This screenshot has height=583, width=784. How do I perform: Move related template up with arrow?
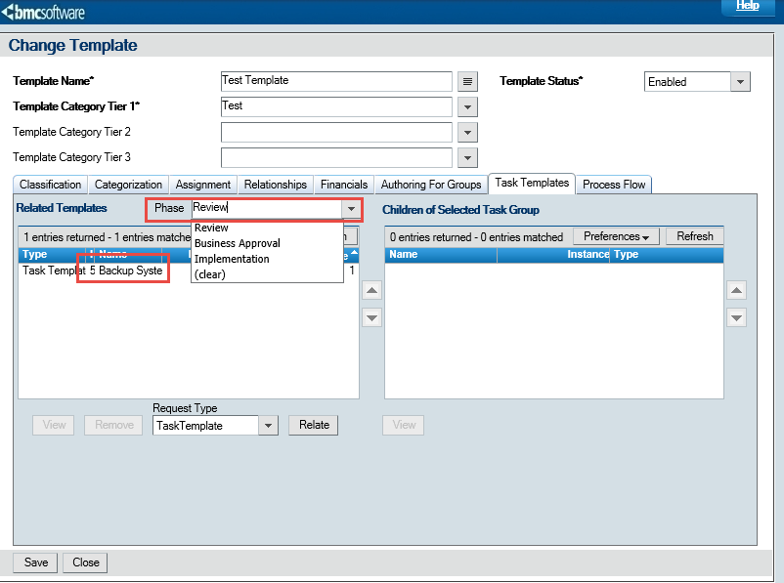pyautogui.click(x=371, y=290)
